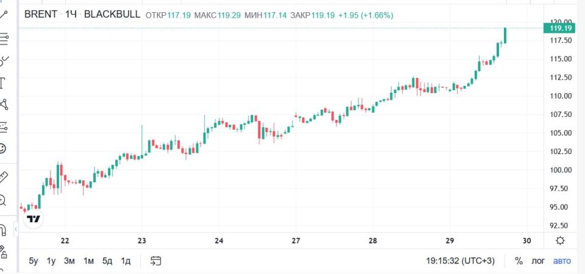Click the TradingView logo
585x274 pixels.
(34, 219)
